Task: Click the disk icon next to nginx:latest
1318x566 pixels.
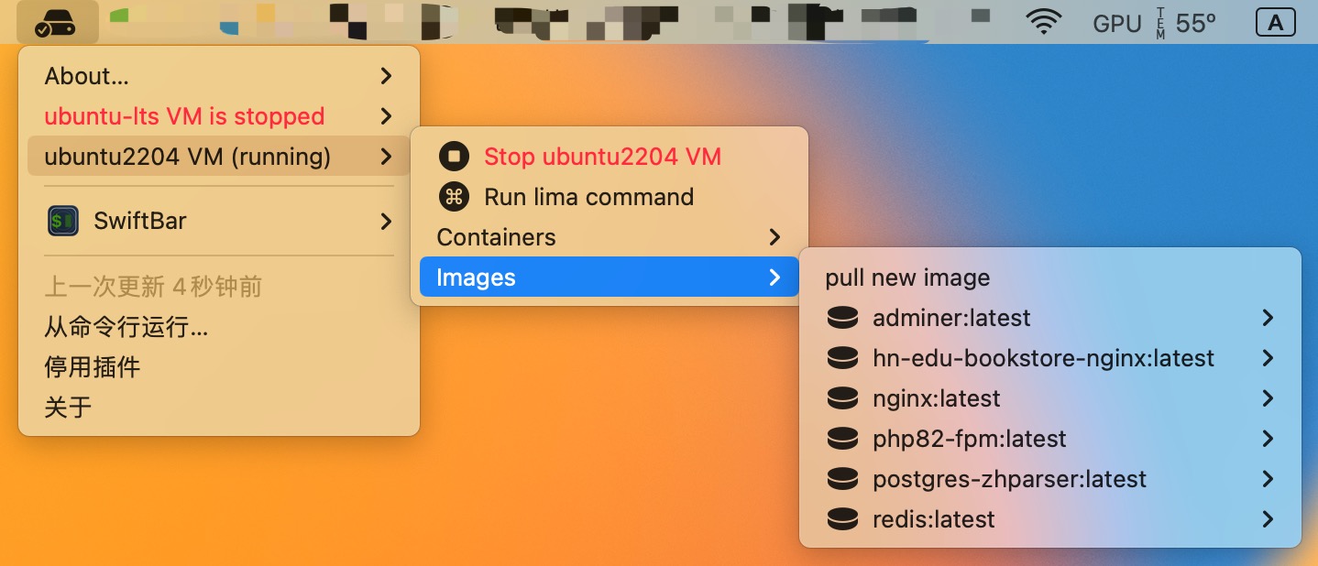Action: click(841, 398)
